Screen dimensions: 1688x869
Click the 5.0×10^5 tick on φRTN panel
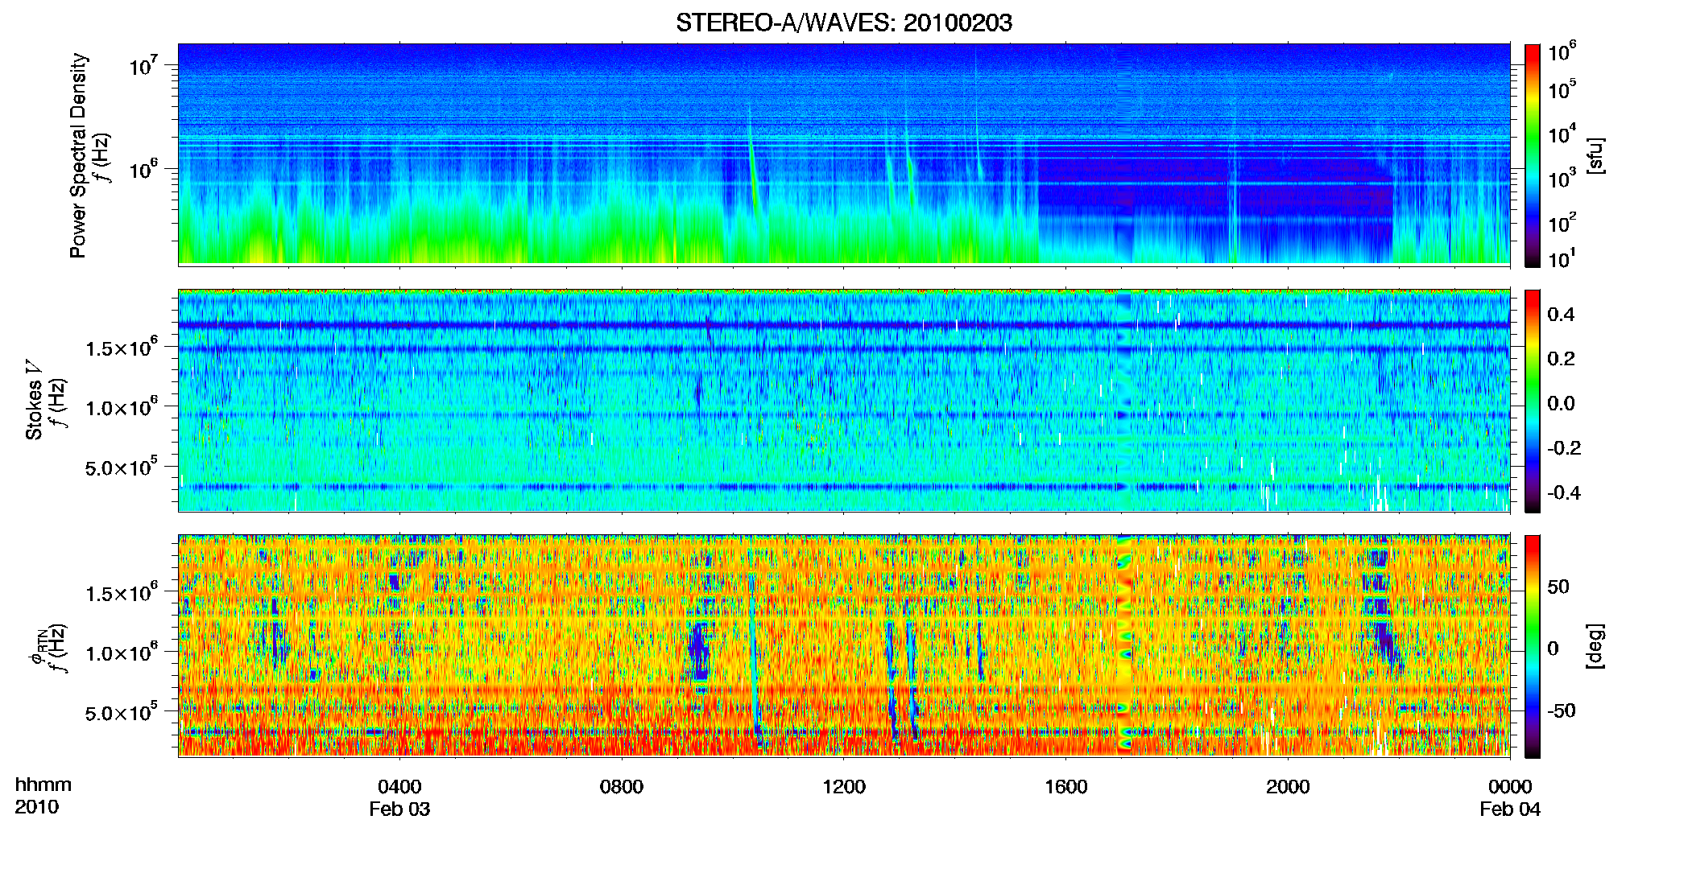[122, 712]
